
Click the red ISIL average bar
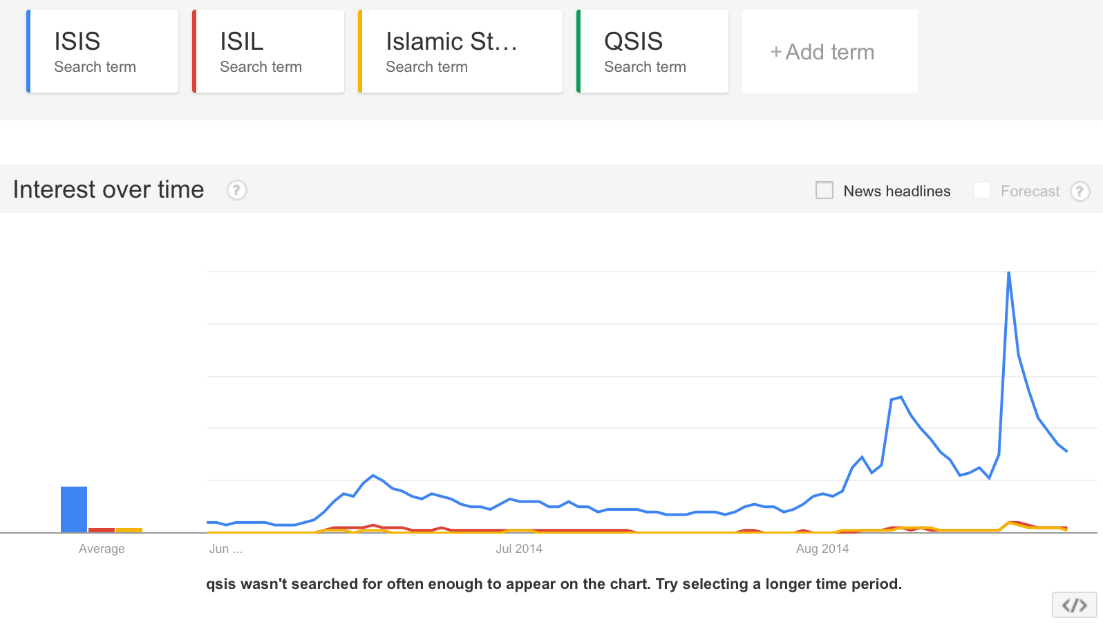pyautogui.click(x=102, y=530)
